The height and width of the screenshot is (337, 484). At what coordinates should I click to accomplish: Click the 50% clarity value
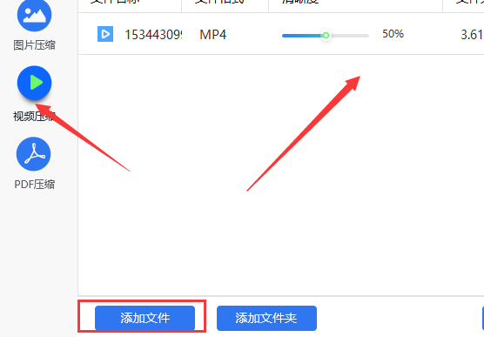[393, 34]
